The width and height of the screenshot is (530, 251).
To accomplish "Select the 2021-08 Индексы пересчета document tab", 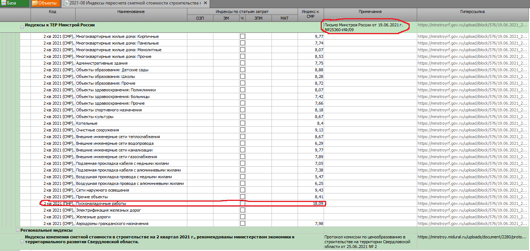I will coord(135,3).
